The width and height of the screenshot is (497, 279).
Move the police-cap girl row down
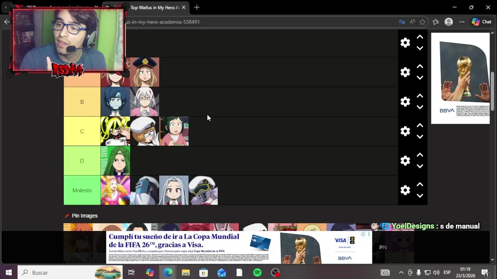tap(420, 77)
